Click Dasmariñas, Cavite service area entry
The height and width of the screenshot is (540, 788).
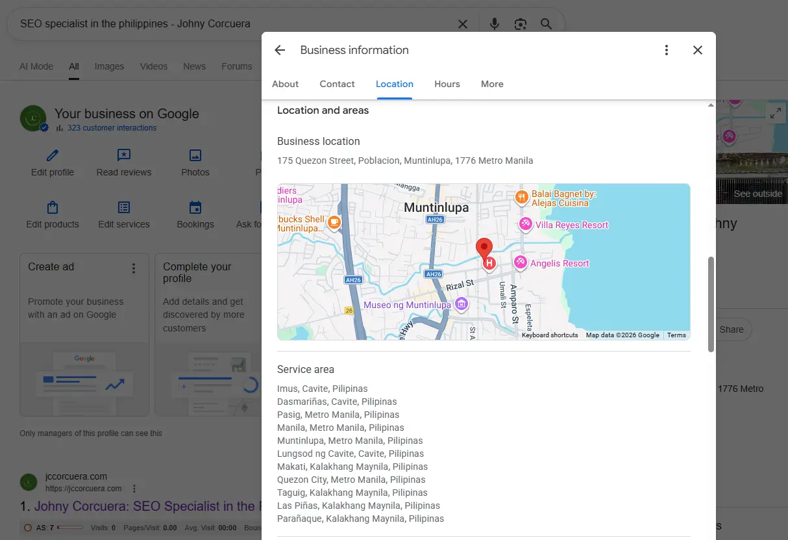pyautogui.click(x=337, y=402)
